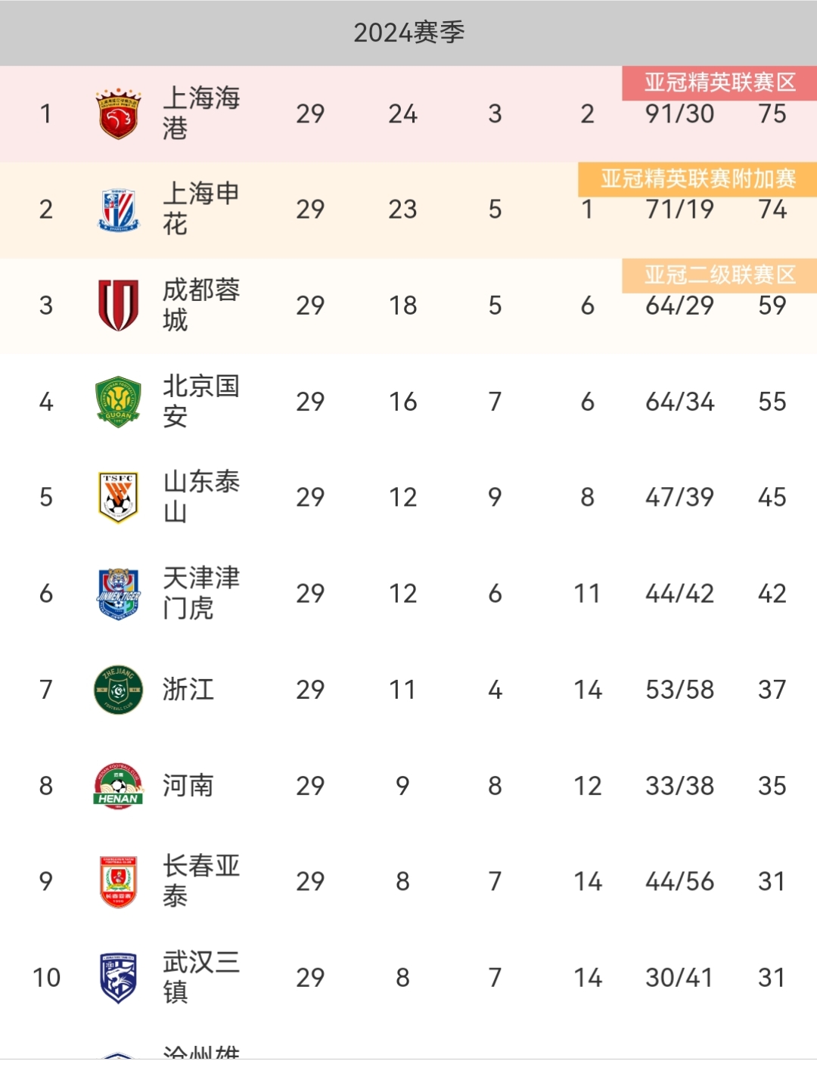This screenshot has width=817, height=1086.
Task: Tap the 亚冠二级联赛区 label
Action: (719, 275)
